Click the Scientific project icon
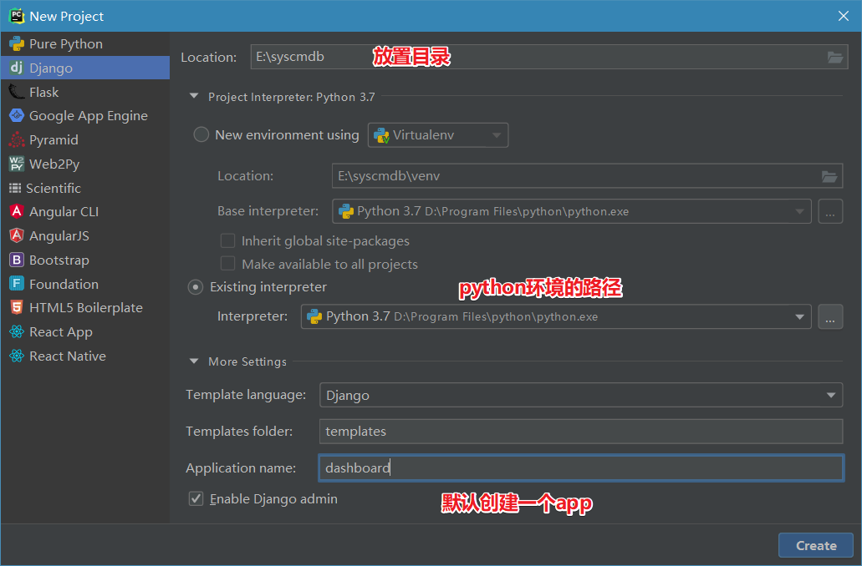Image resolution: width=862 pixels, height=566 pixels. pos(15,188)
